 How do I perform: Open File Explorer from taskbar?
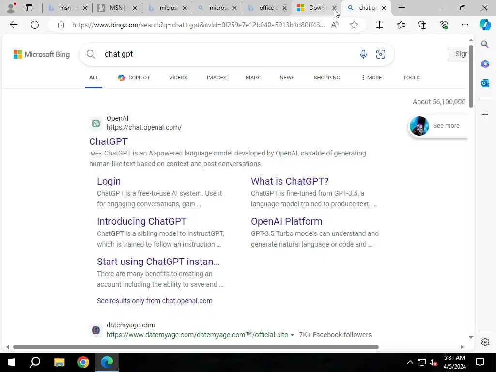click(59, 362)
